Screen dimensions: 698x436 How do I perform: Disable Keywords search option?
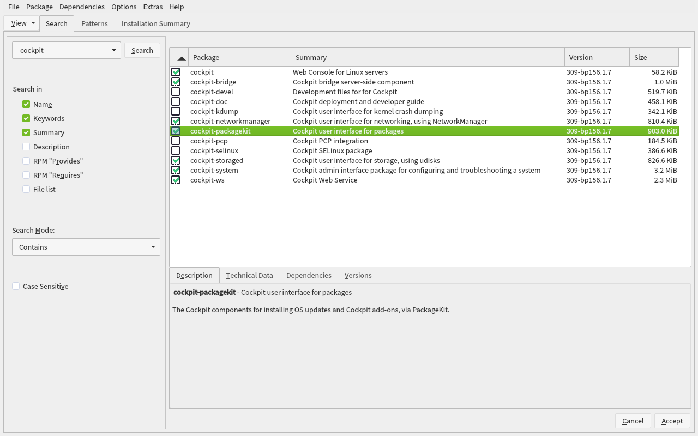point(26,118)
